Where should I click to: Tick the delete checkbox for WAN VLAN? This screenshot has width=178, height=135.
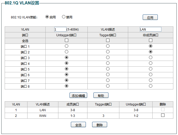[x=163, y=115]
